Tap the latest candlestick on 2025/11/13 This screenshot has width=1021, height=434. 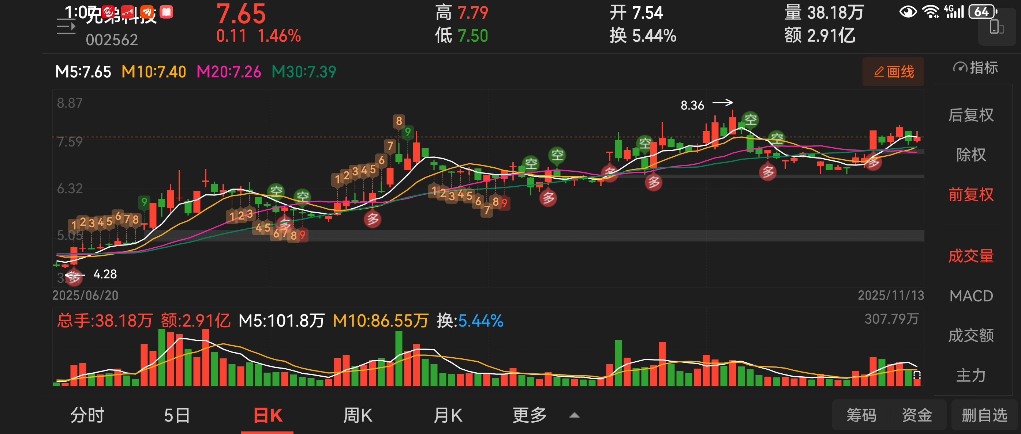pyautogui.click(x=917, y=139)
